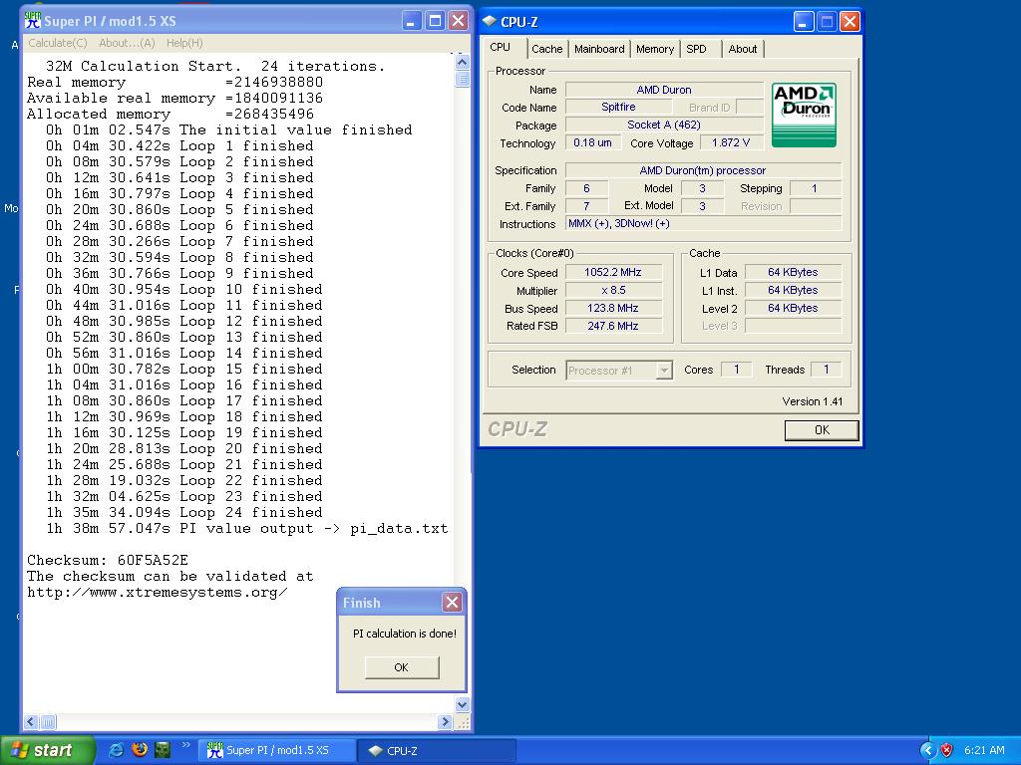This screenshot has height=765, width=1021.
Task: Launch Firefox from quick launch
Action: pyautogui.click(x=140, y=749)
